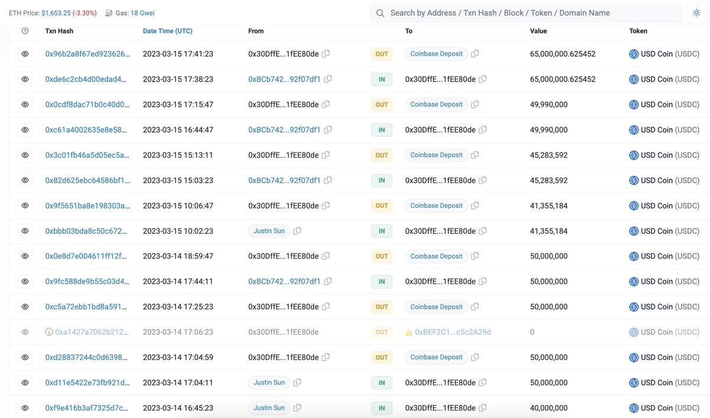Screen dimensions: 710x418
Task: Click ETH Price $1,653.25 value
Action: pos(56,13)
